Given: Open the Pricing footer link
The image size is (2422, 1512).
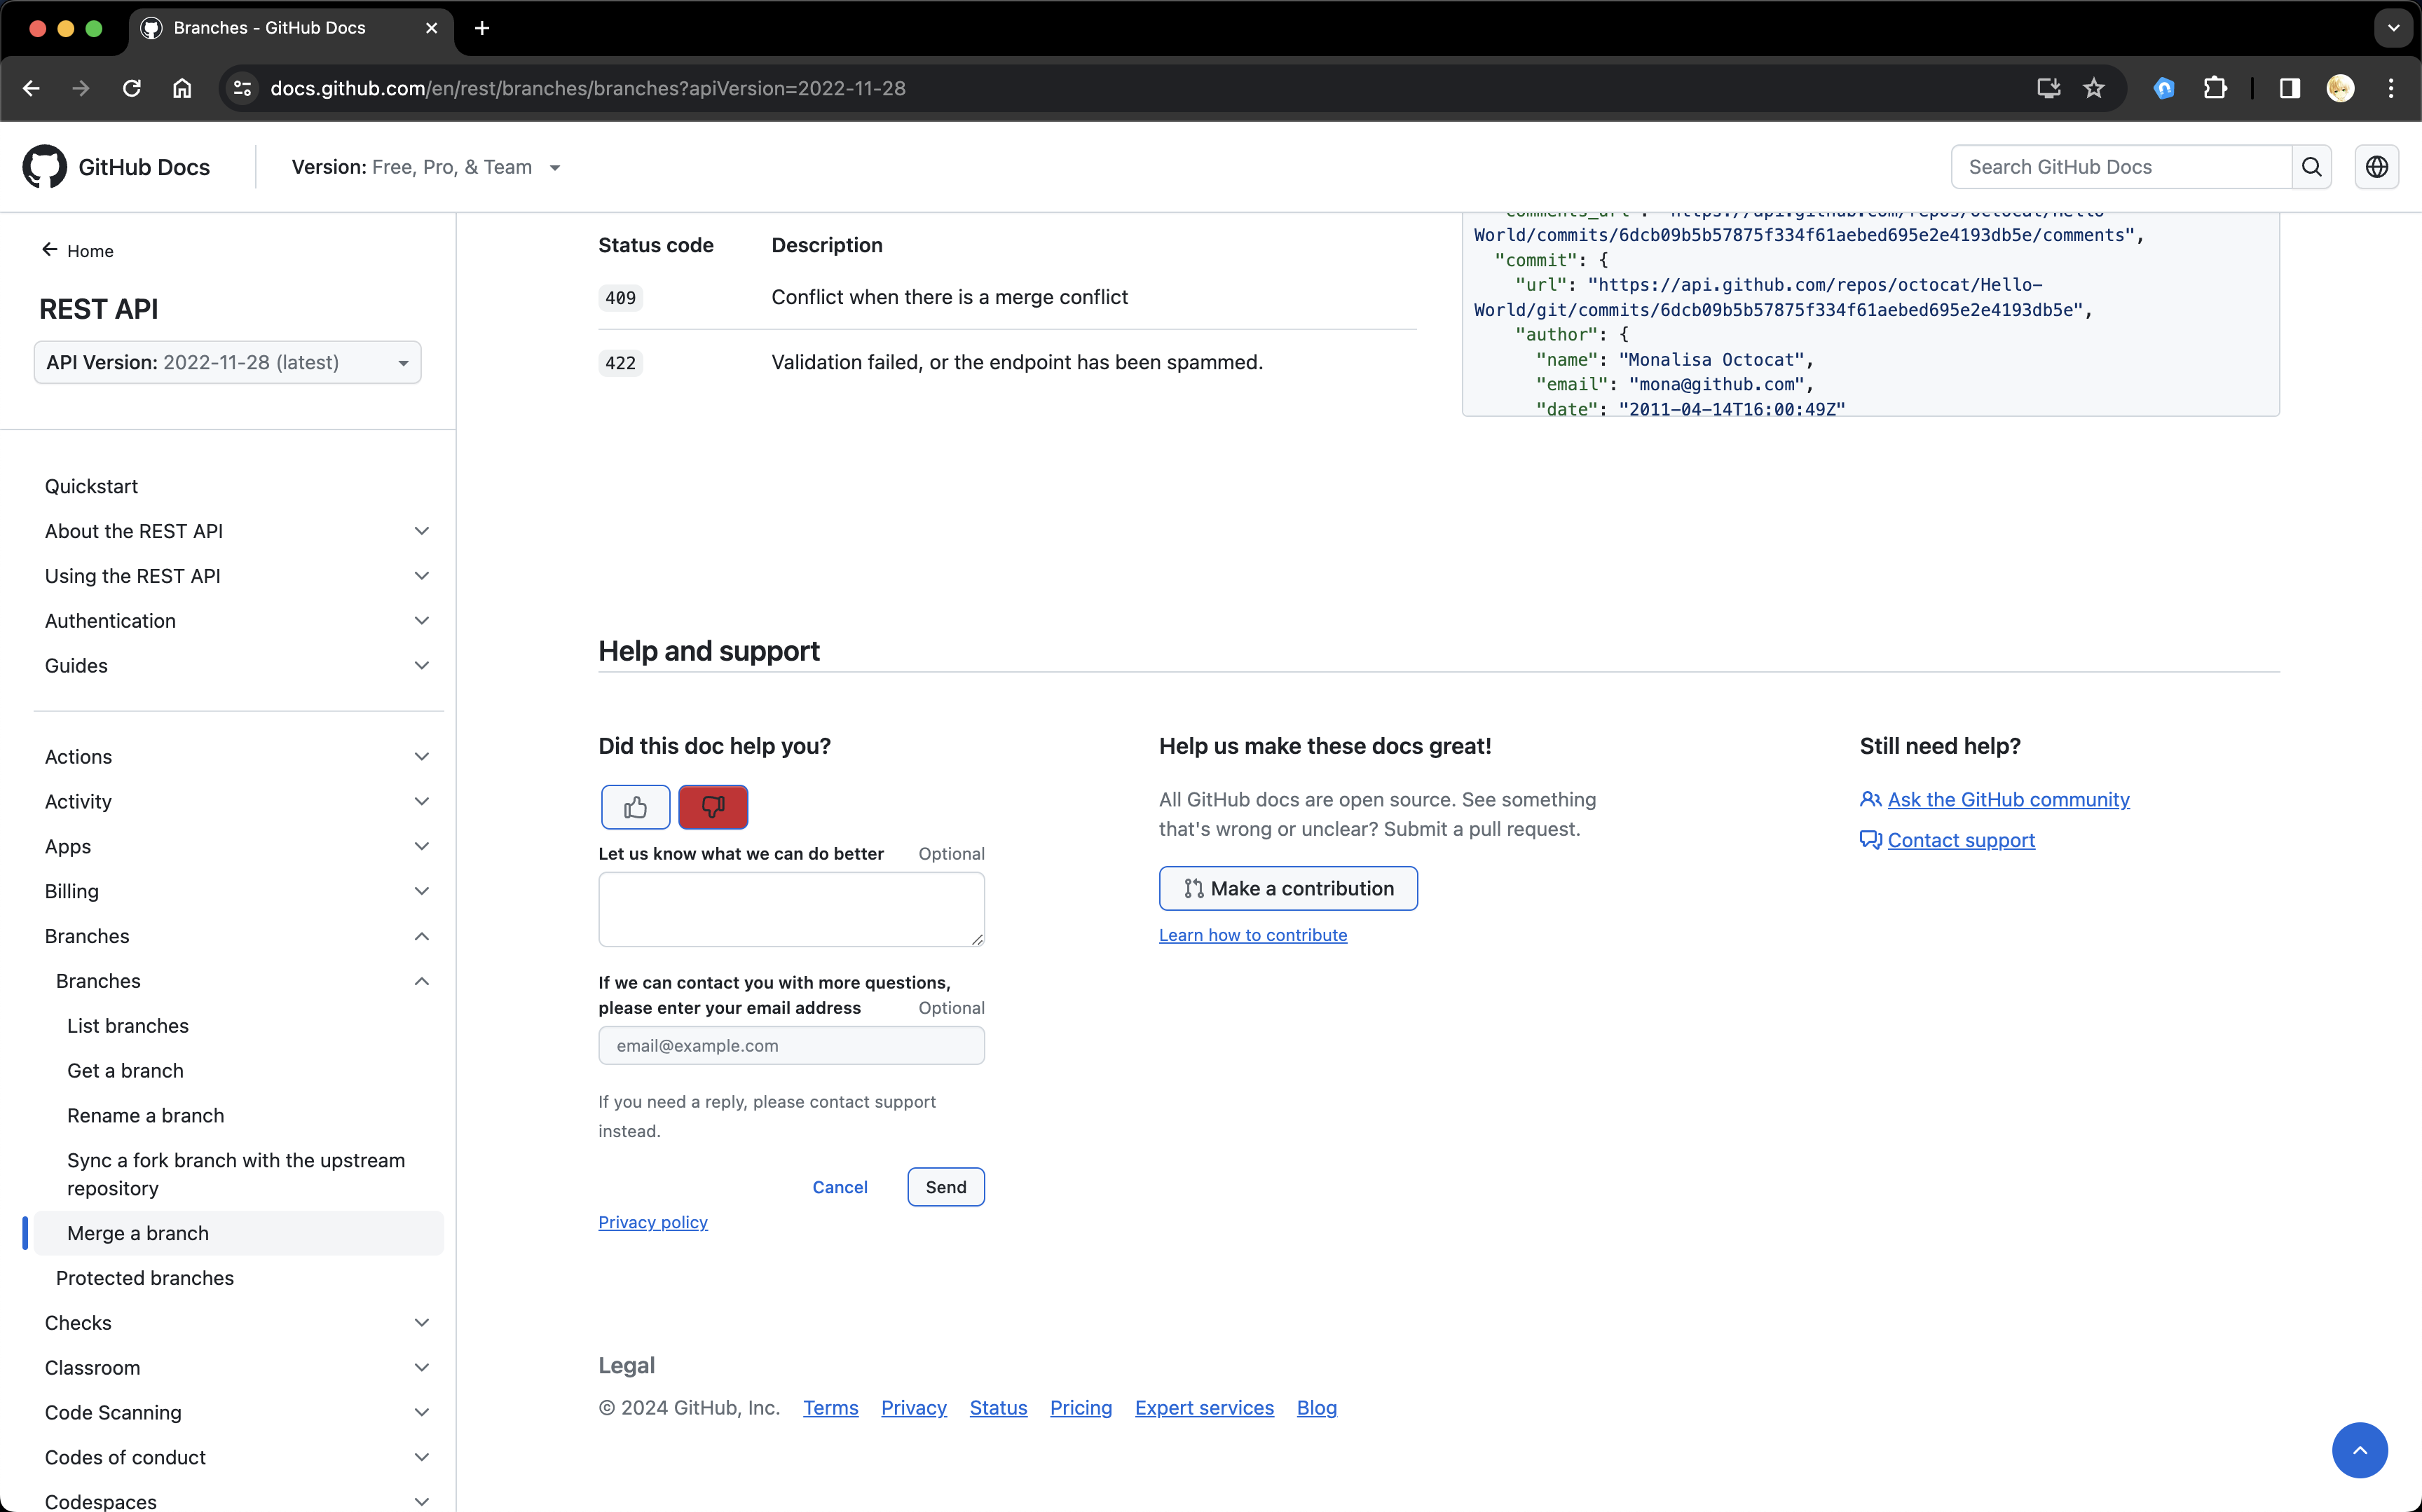Looking at the screenshot, I should [1081, 1408].
